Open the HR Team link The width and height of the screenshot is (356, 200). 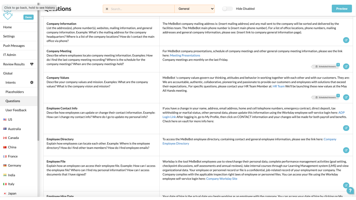click(278, 86)
